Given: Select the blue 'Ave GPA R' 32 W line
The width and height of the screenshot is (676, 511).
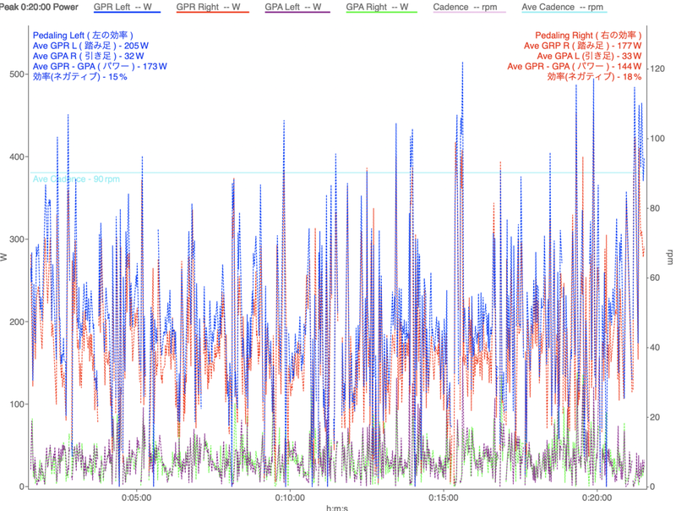Looking at the screenshot, I should [x=89, y=56].
